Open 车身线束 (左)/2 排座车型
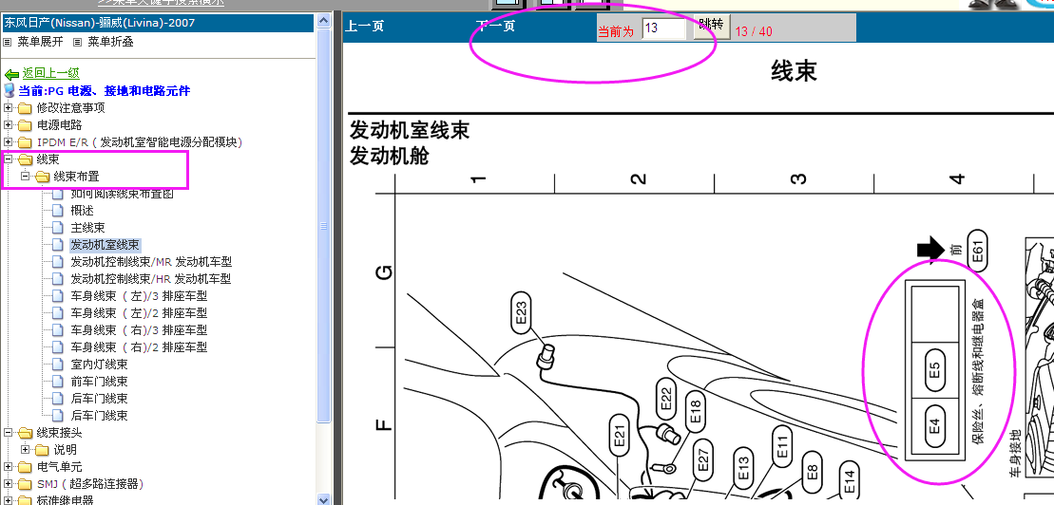This screenshot has height=505, width=1054. pos(139,313)
